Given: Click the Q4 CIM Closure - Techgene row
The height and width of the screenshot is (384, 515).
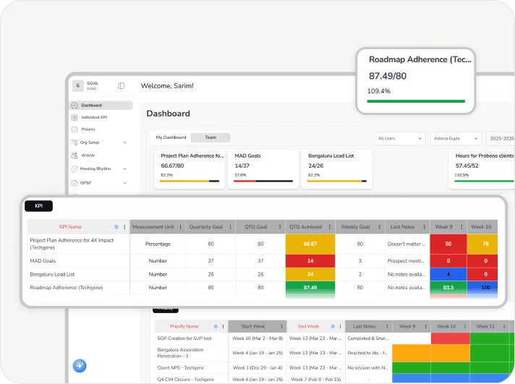Looking at the screenshot, I should coord(335,379).
